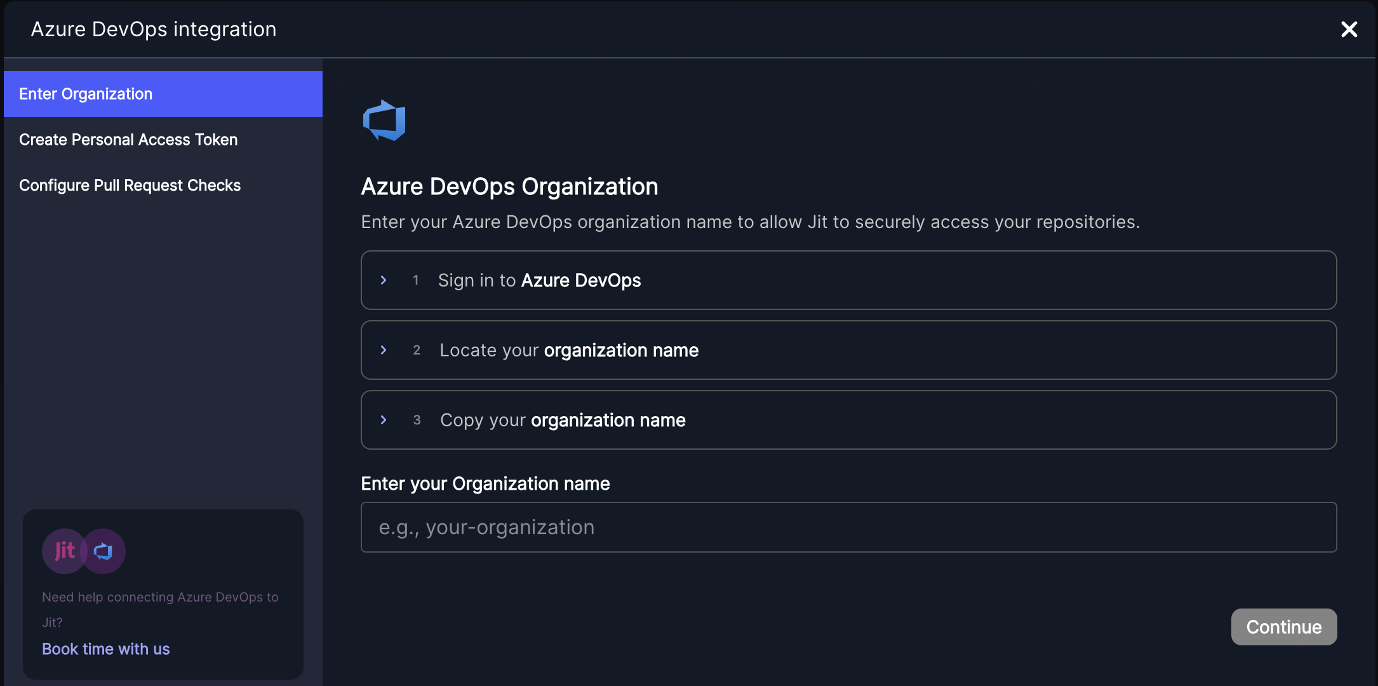Click 'Copy your organization name' step text

point(563,420)
